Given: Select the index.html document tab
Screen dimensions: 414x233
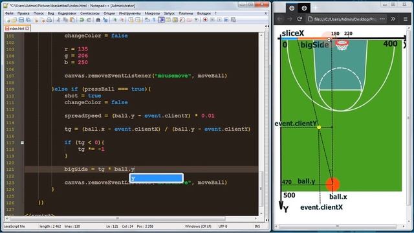Looking at the screenshot, I should 17,28.
